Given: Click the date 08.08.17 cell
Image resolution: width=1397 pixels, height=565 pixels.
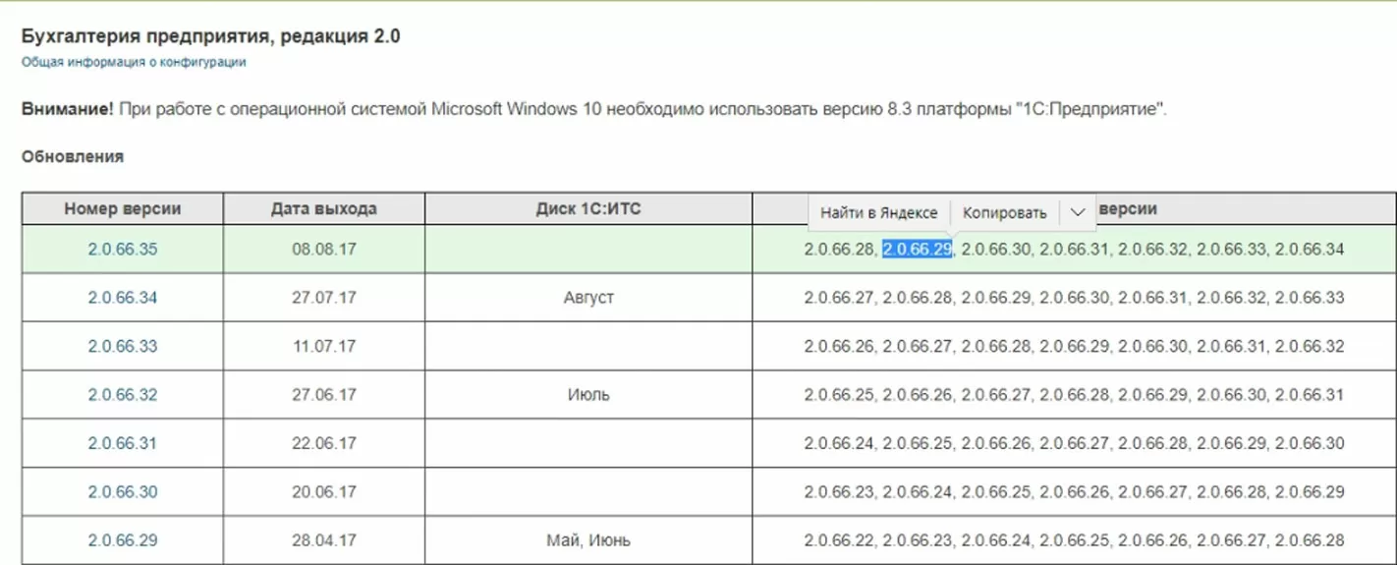Looking at the screenshot, I should pos(323,250).
